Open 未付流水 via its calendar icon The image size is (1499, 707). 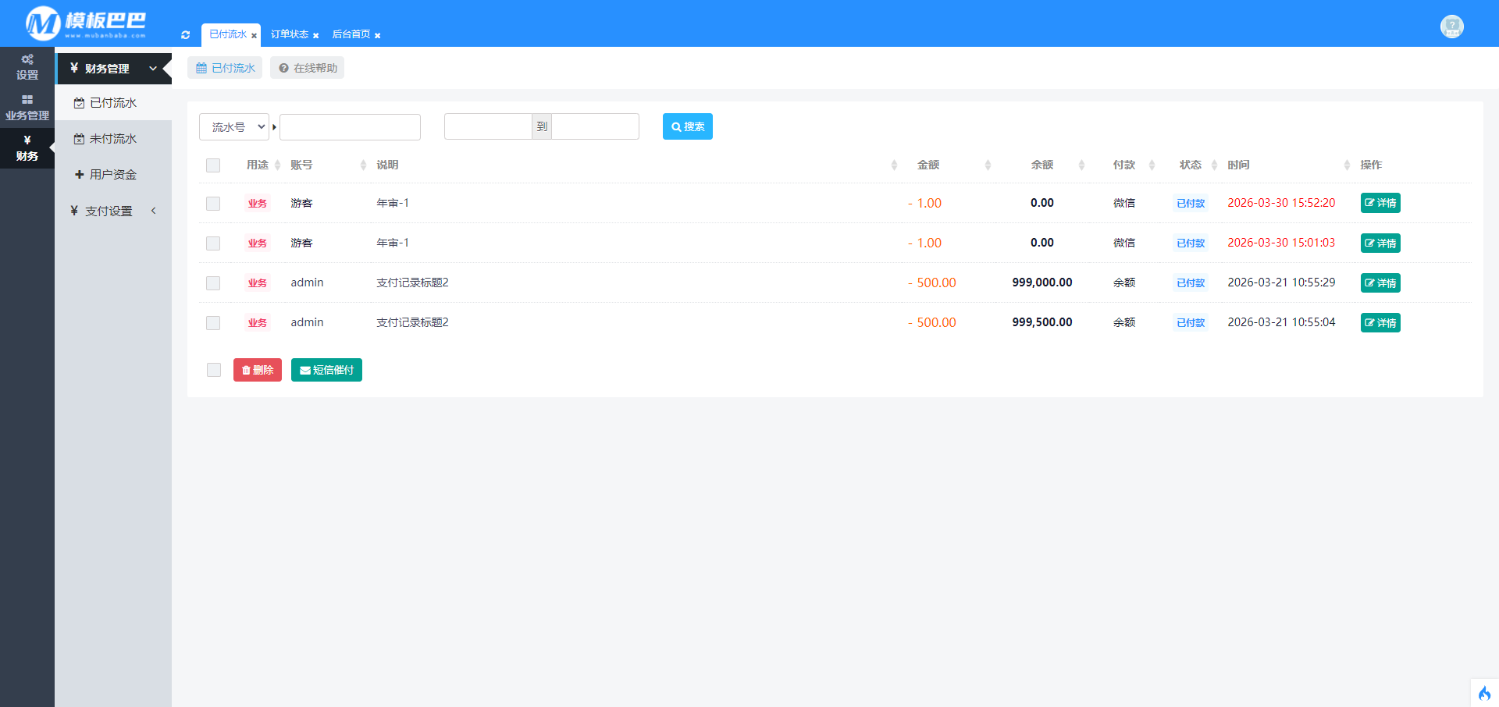78,138
